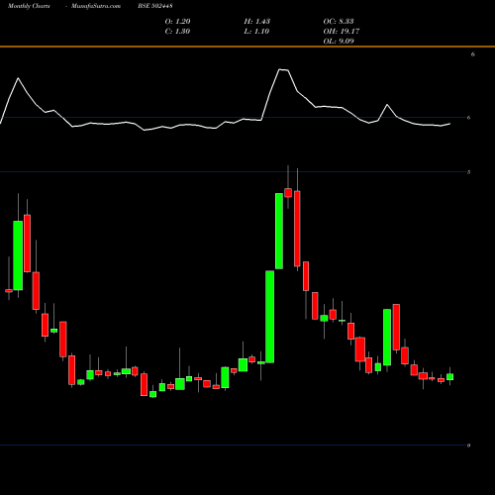Click the 'Monthly Charts' title text
The height and width of the screenshot is (495, 495).
click(29, 6)
